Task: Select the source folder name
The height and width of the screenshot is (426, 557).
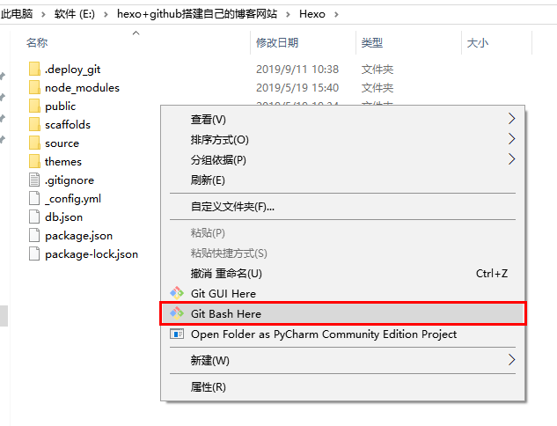Action: tap(62, 143)
